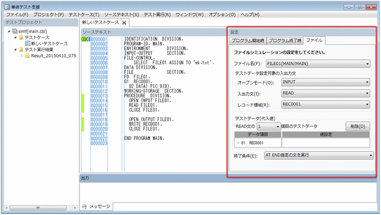Click the PROCEDURE DIVISION. source line

(x=147, y=96)
